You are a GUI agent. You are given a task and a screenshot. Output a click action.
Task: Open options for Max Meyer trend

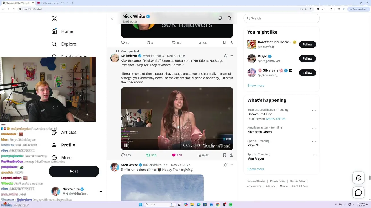tap(314, 155)
